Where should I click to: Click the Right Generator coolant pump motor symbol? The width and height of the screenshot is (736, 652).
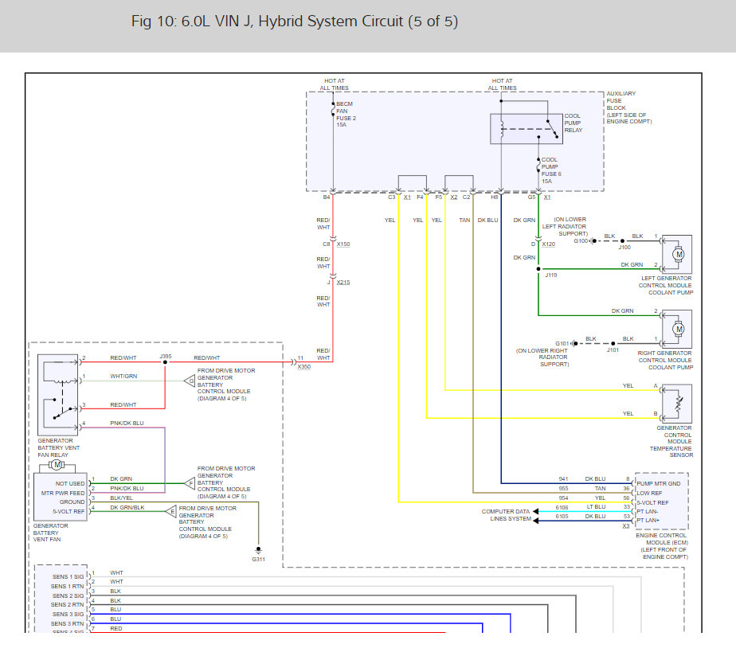click(677, 329)
